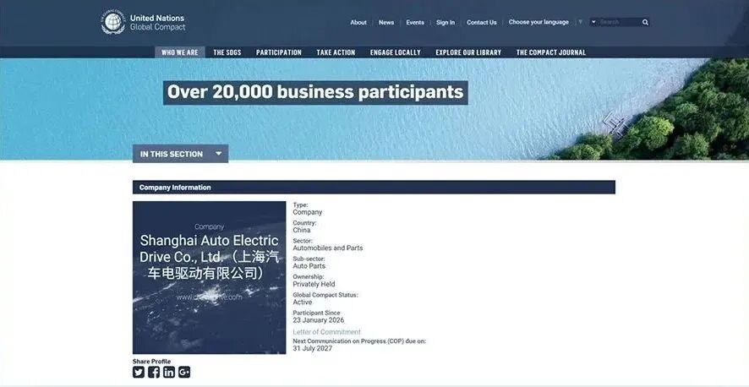The width and height of the screenshot is (749, 387).
Task: Share profile on Facebook
Action: pyautogui.click(x=154, y=372)
